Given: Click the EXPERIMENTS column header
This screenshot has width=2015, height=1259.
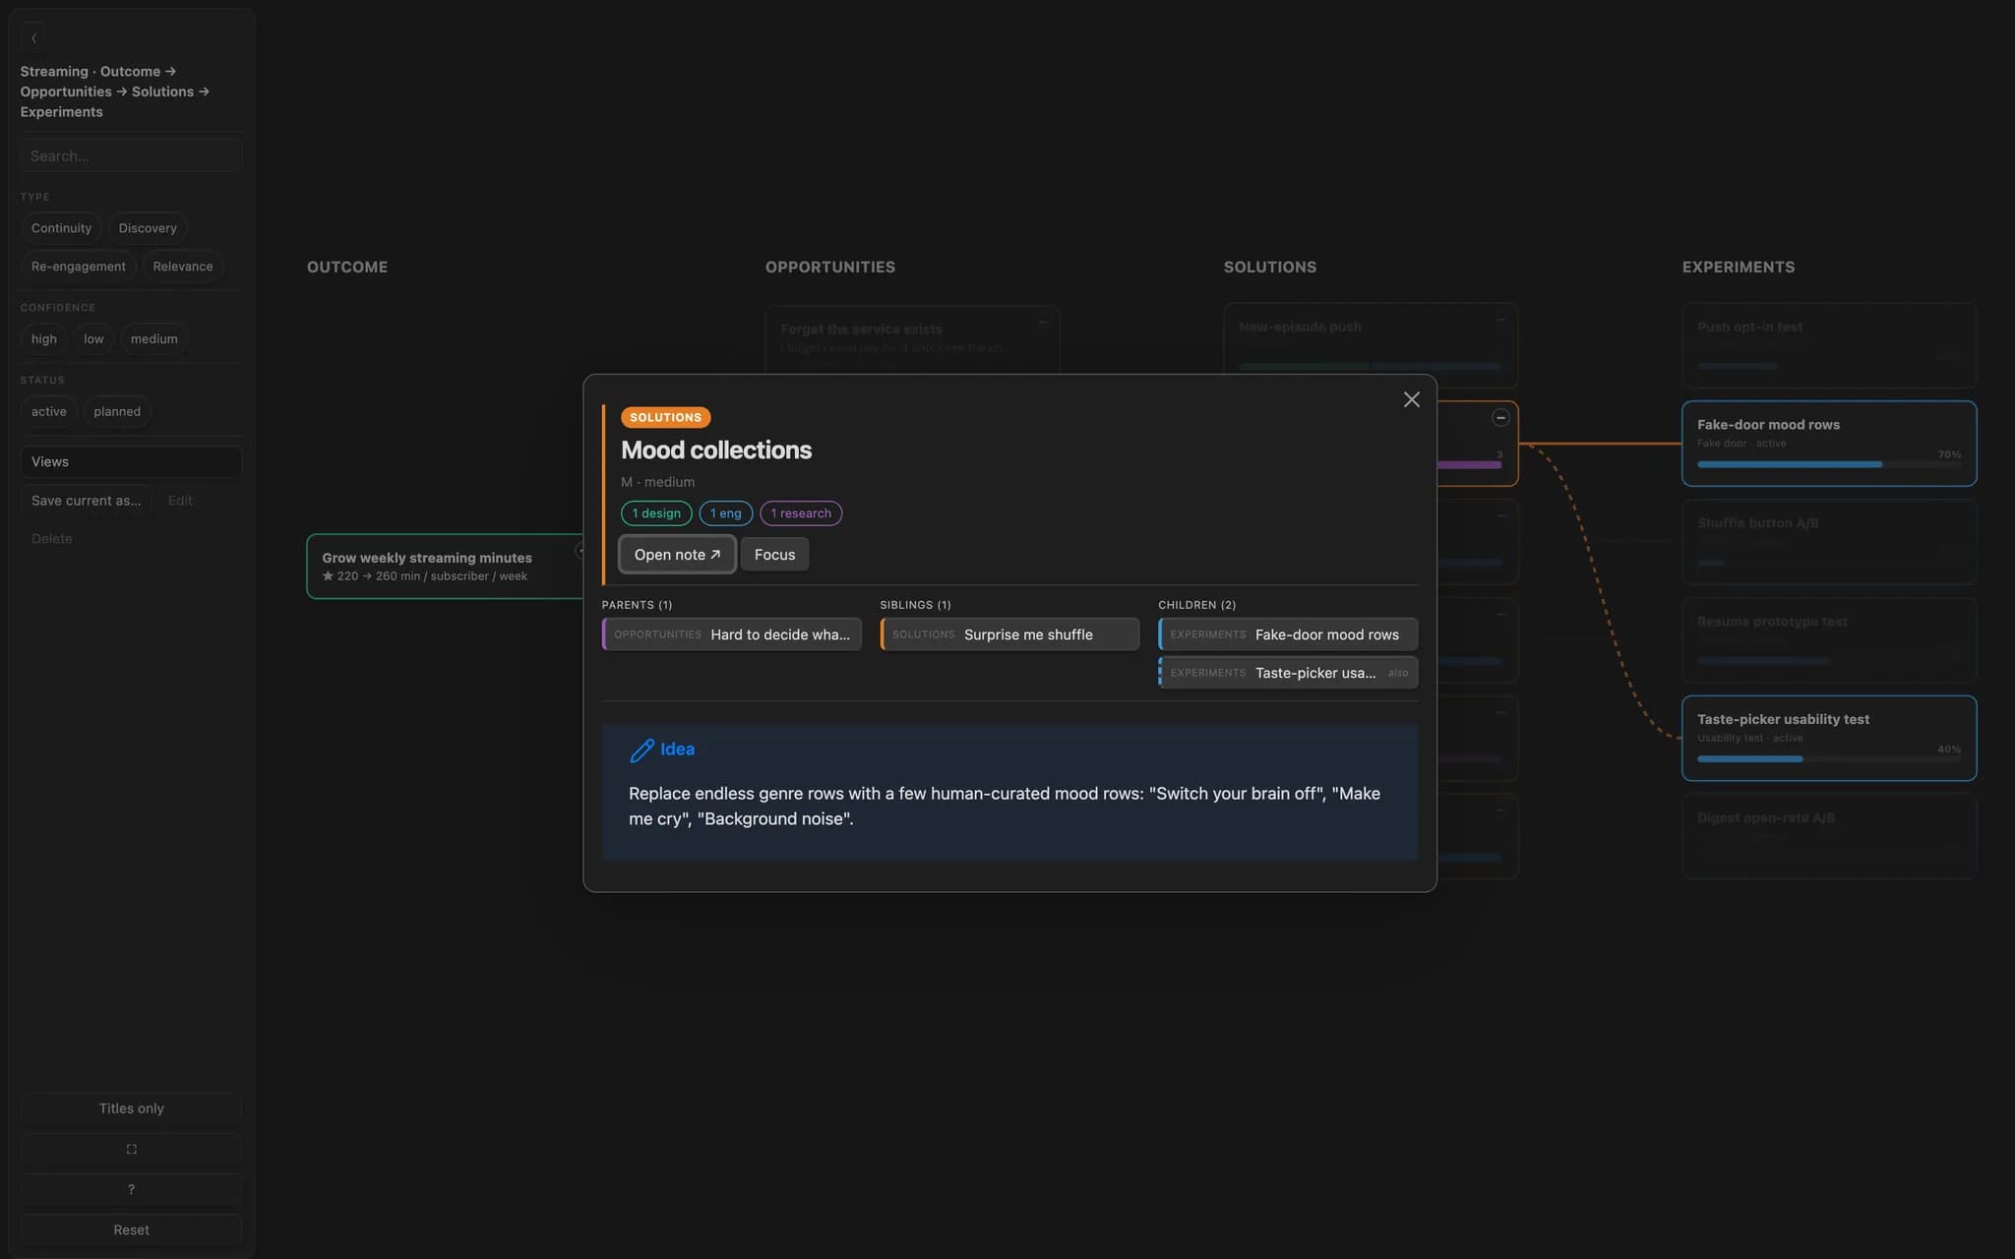Looking at the screenshot, I should coord(1738,268).
